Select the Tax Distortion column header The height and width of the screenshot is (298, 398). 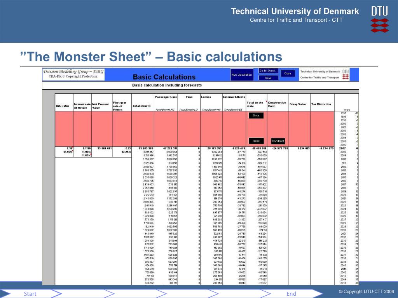(x=321, y=104)
